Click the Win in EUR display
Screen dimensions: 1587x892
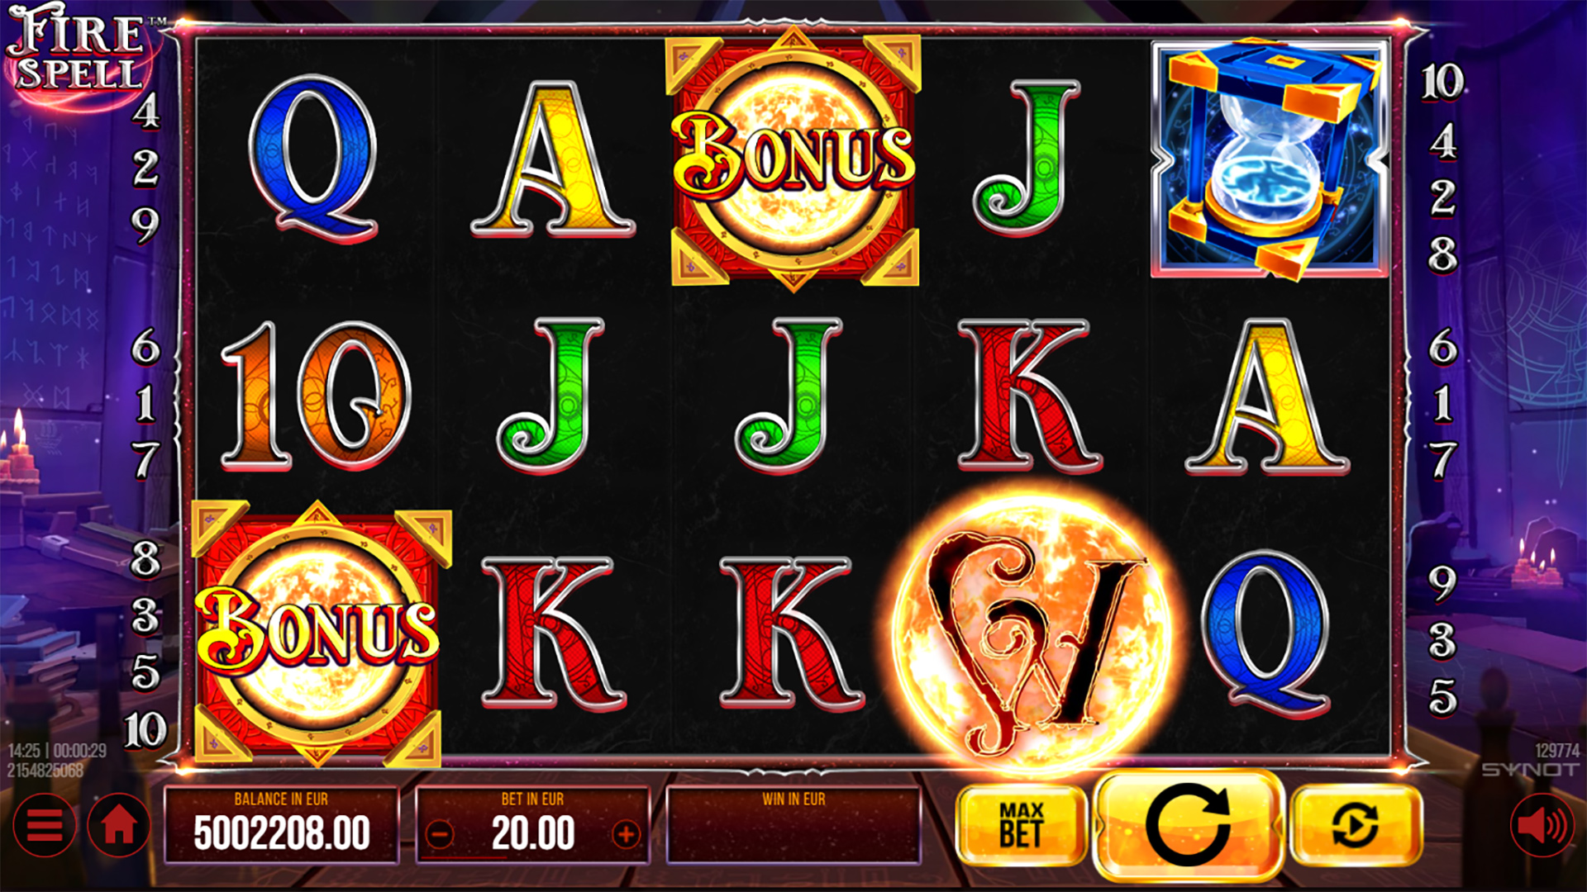793,826
